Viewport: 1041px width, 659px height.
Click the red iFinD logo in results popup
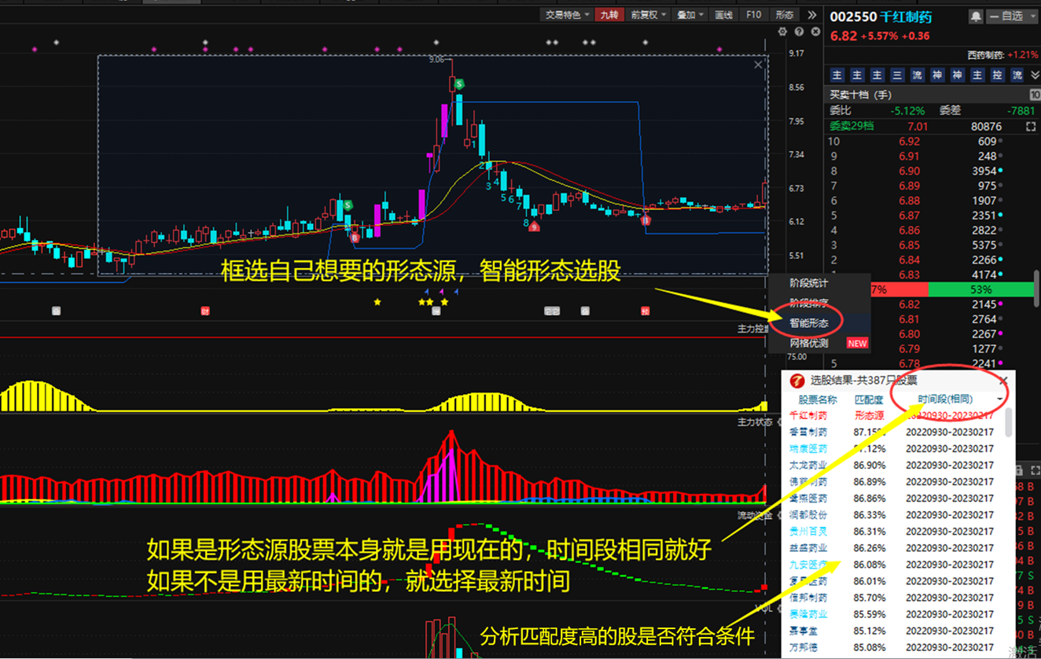[x=796, y=381]
